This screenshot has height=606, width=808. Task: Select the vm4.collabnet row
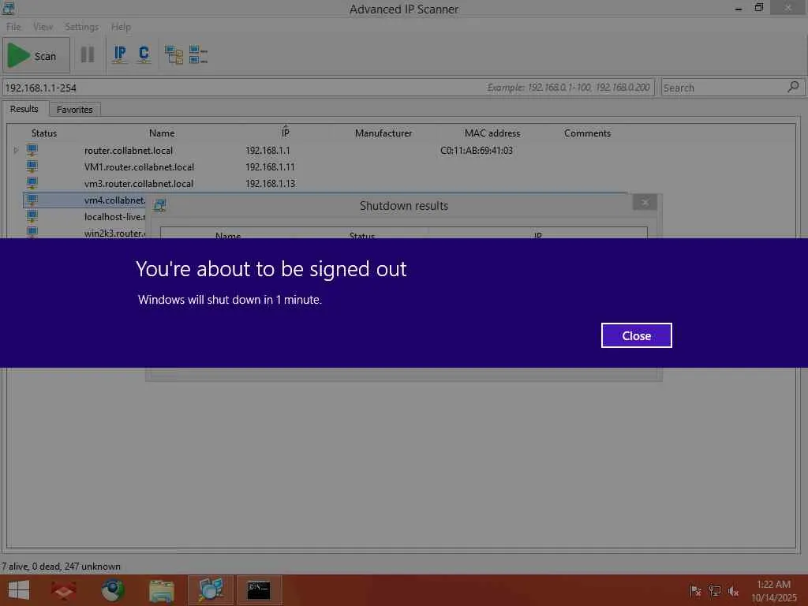point(85,200)
